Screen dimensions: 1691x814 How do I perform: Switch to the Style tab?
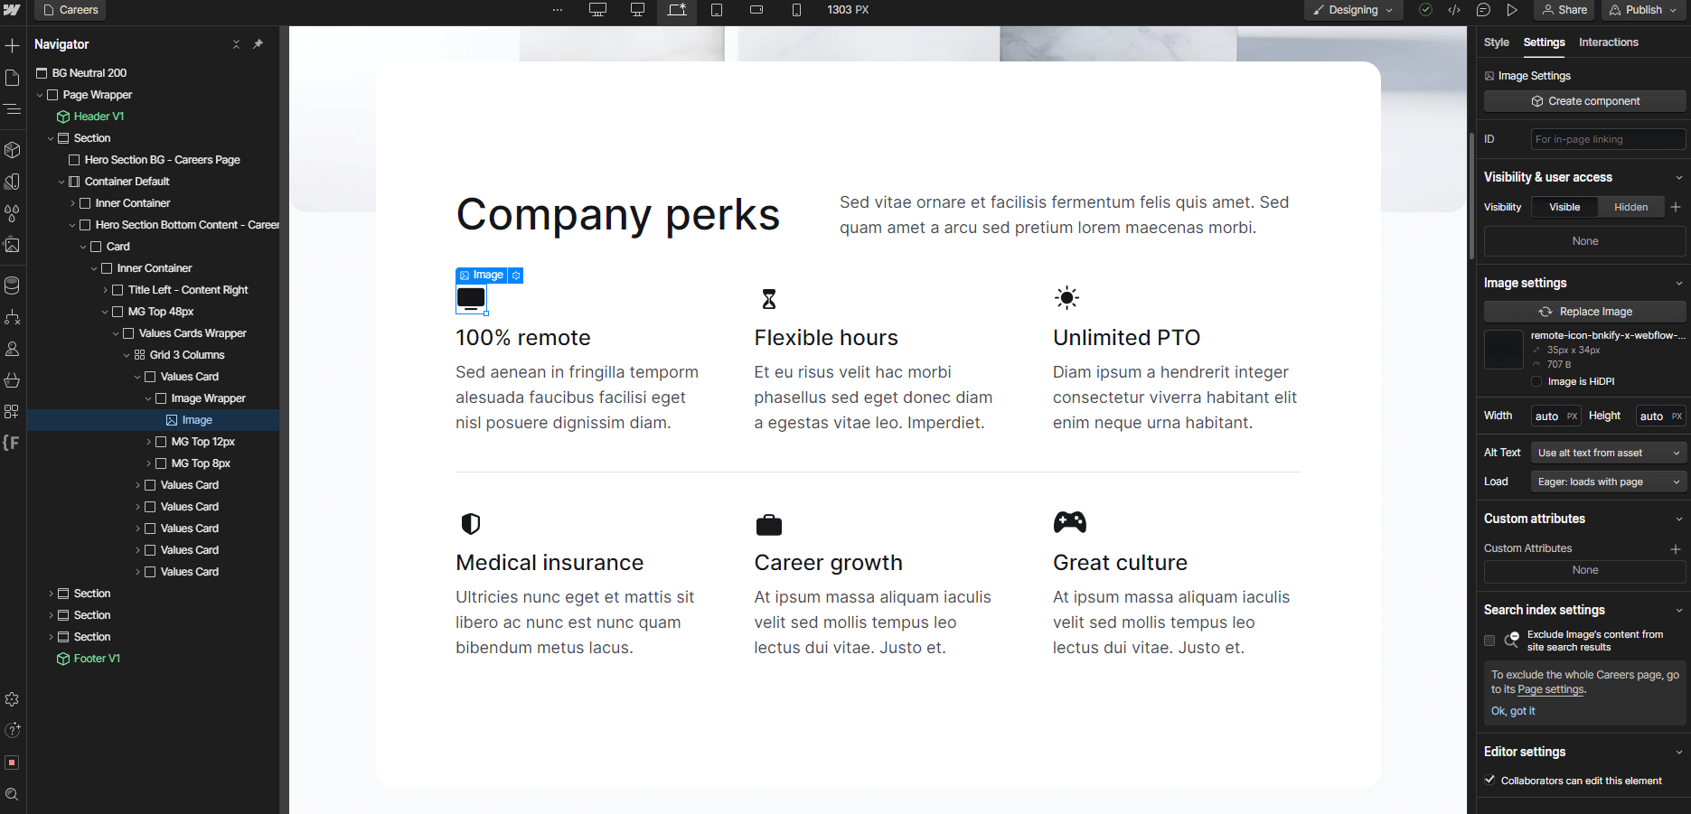[1496, 42]
